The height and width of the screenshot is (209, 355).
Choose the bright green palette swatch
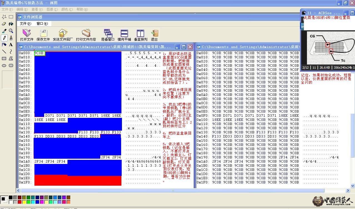(x=28, y=202)
